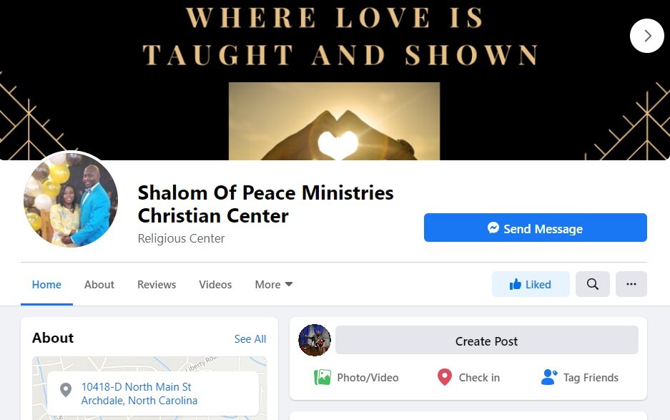Open the heart hands cover photo
This screenshot has width=670, height=420.
coord(334,122)
